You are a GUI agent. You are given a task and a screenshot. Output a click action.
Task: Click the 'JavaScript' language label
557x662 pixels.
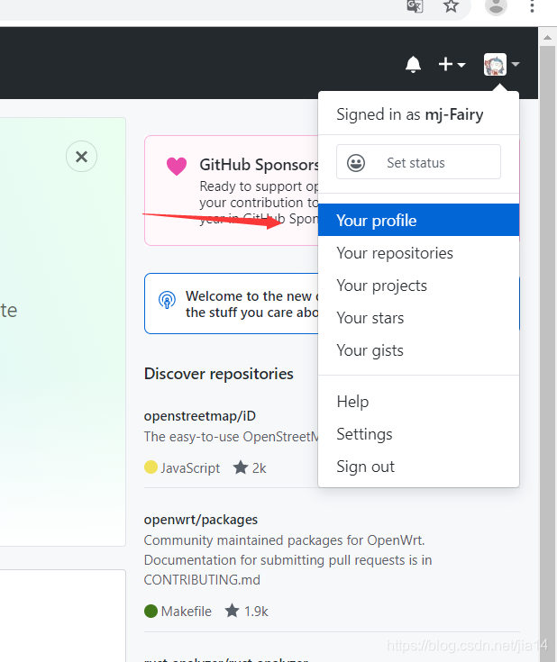pos(190,467)
